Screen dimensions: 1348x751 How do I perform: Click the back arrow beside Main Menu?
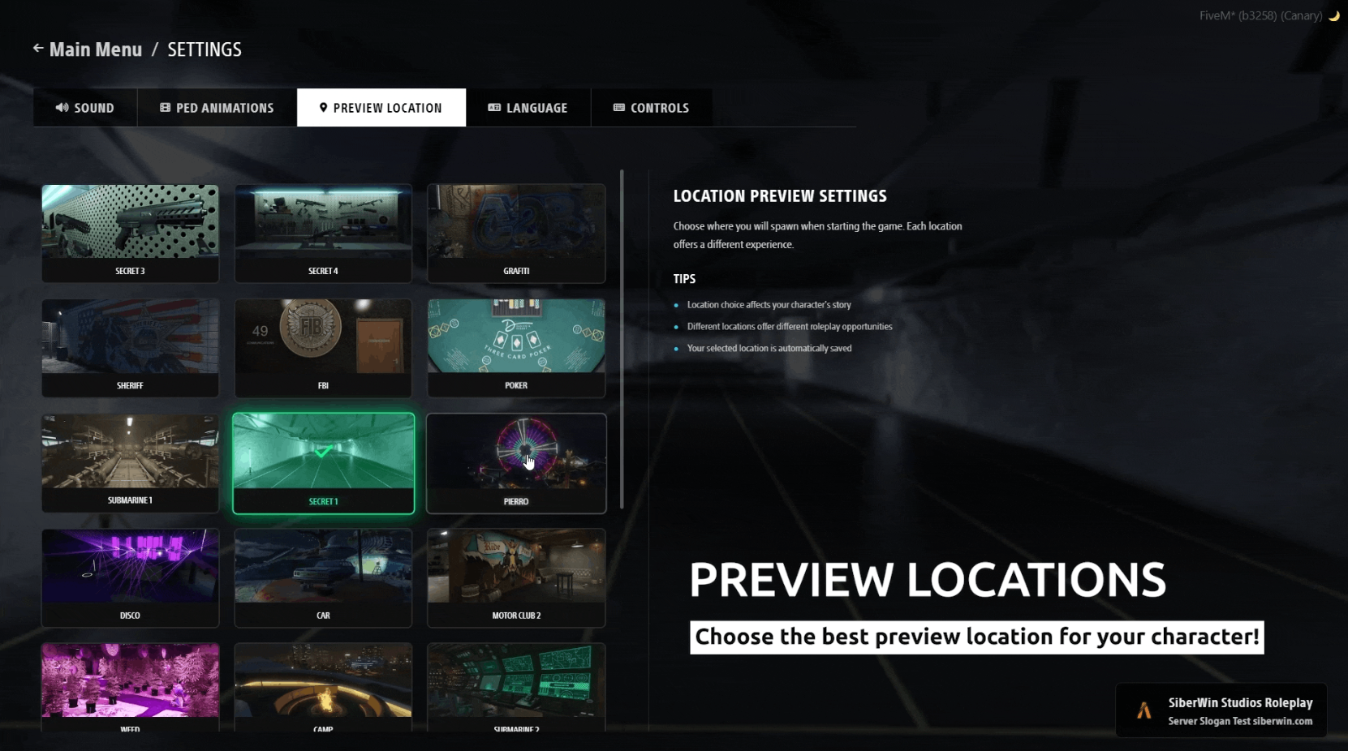(x=38, y=49)
